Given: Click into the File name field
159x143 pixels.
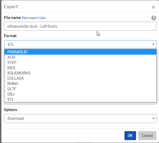Looking at the screenshot, I should 80,26.
